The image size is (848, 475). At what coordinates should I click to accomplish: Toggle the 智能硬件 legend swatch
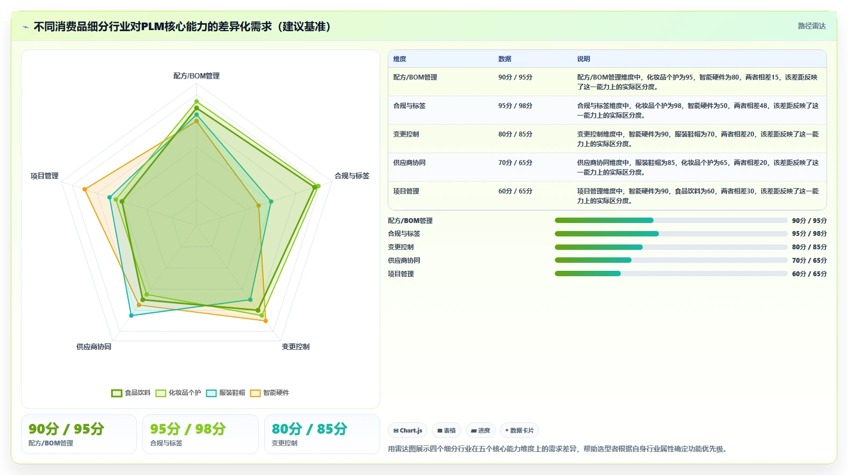pyautogui.click(x=255, y=393)
